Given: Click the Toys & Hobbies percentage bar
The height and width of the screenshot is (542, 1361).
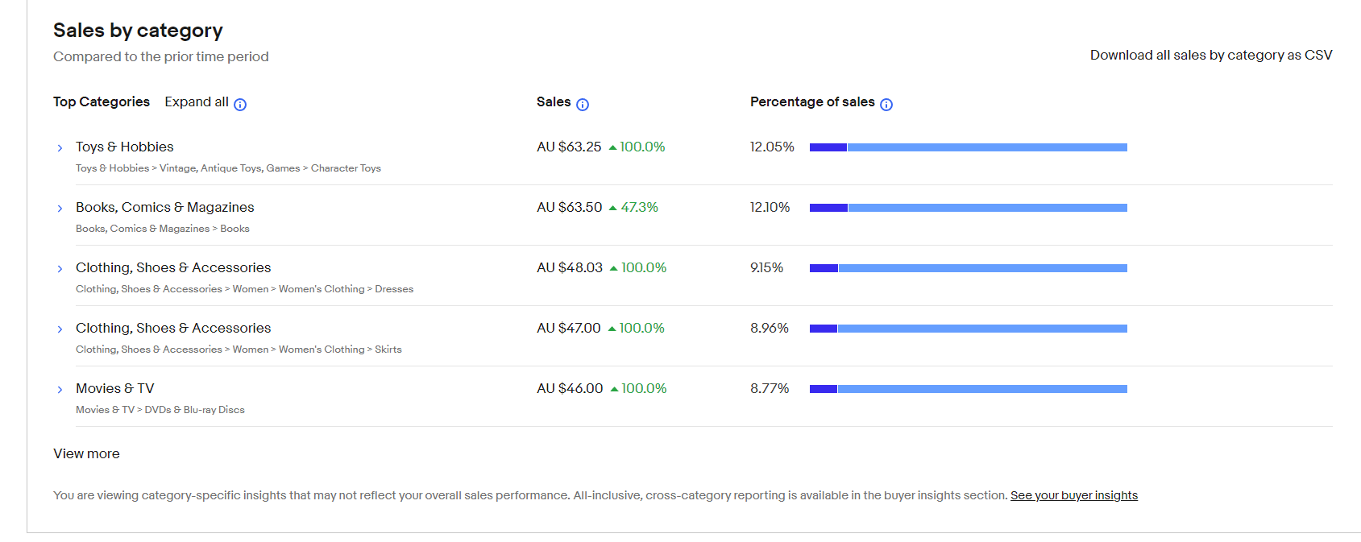Looking at the screenshot, I should [968, 147].
